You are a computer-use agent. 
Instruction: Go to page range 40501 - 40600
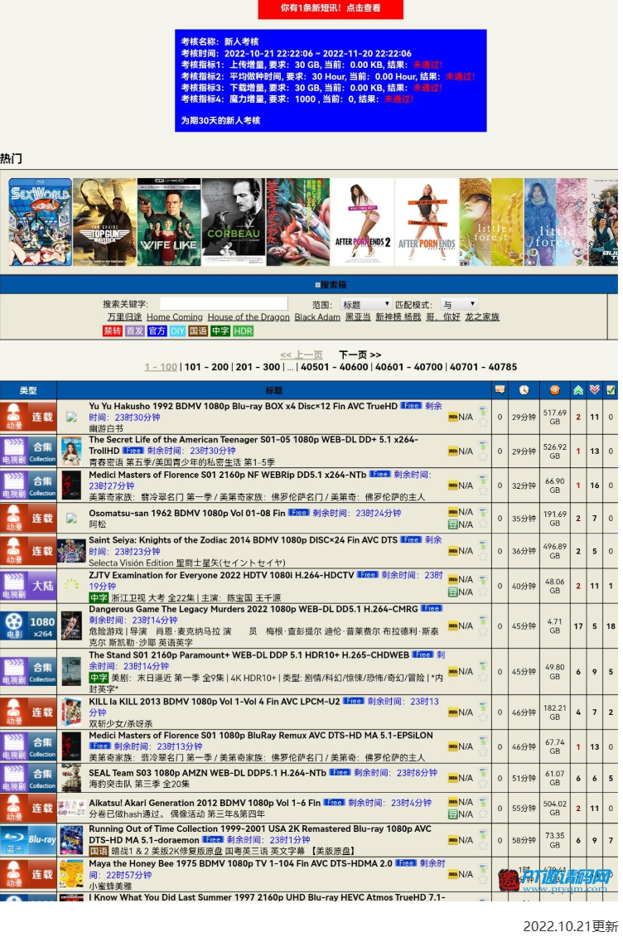pyautogui.click(x=335, y=367)
